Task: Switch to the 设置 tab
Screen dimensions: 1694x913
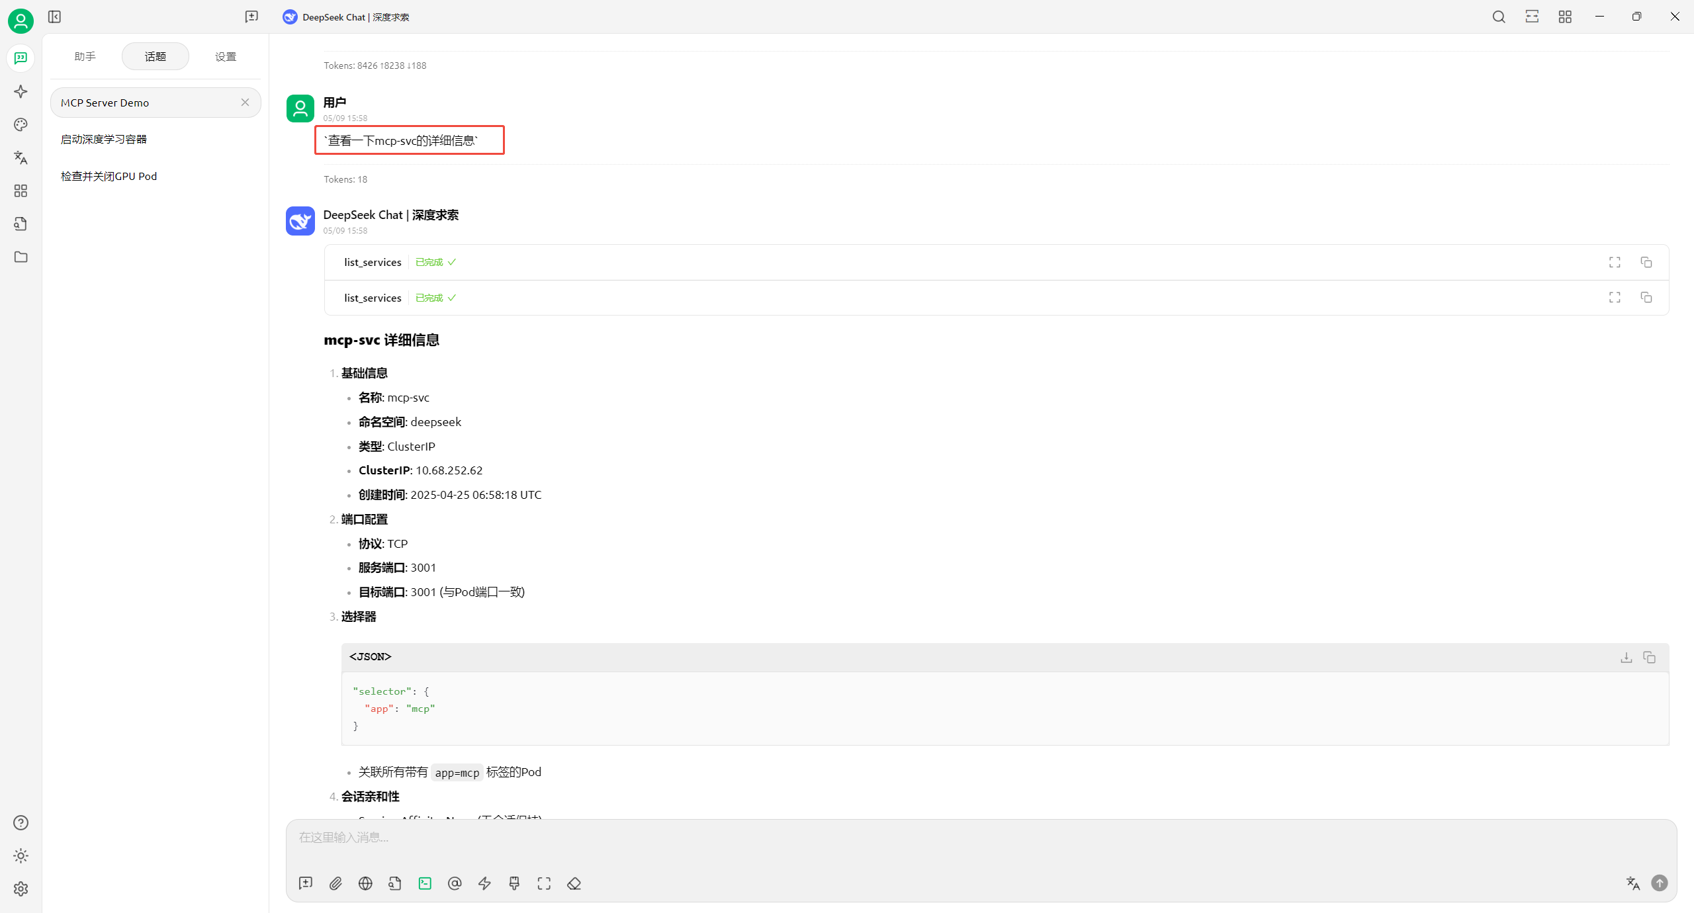Action: 226,56
